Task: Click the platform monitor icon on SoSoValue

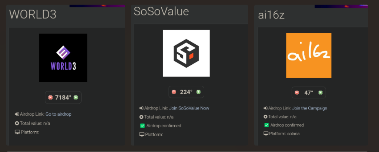Action: coord(142,134)
